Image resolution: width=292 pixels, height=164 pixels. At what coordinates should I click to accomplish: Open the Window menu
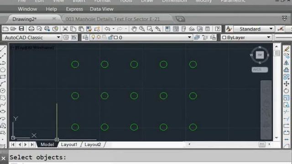(x=27, y=9)
